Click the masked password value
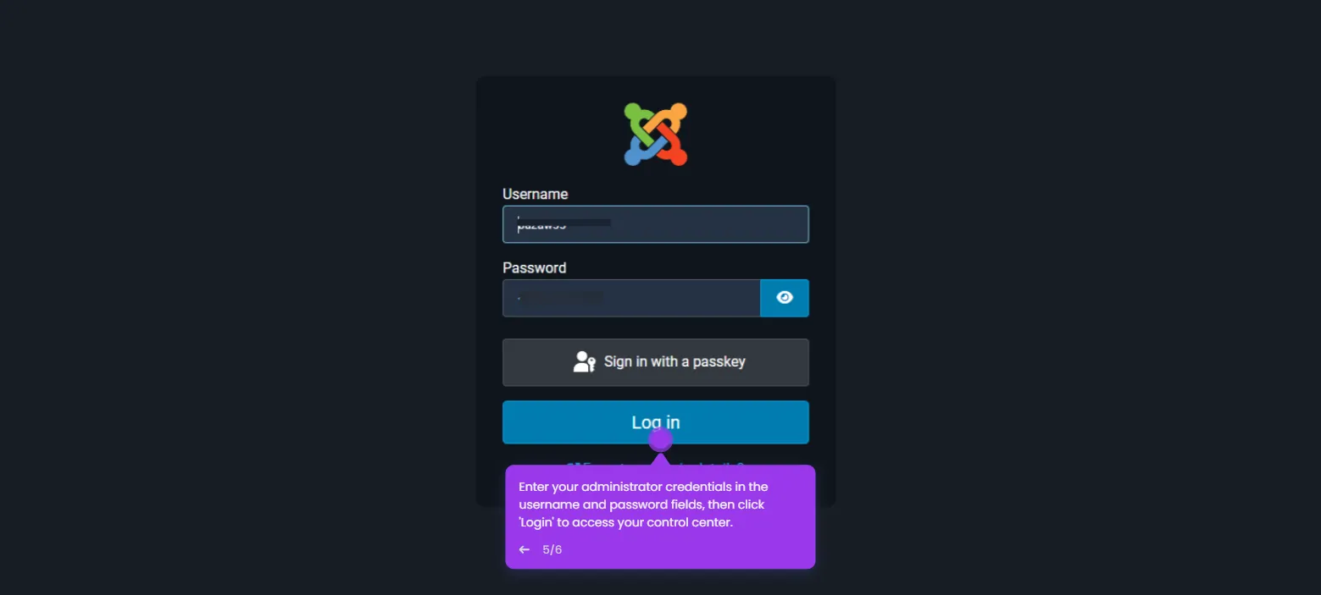 click(x=560, y=297)
